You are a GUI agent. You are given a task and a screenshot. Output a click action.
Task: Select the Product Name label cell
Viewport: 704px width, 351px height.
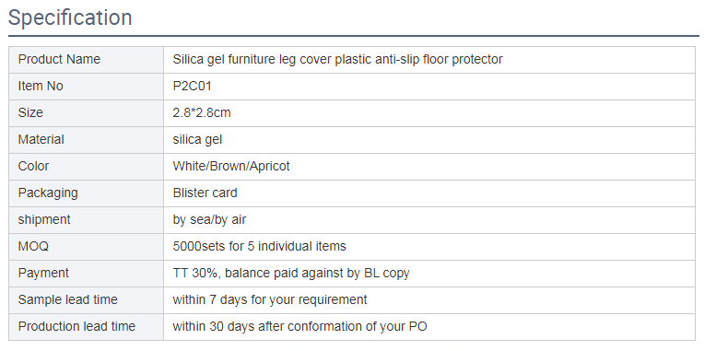pos(87,60)
